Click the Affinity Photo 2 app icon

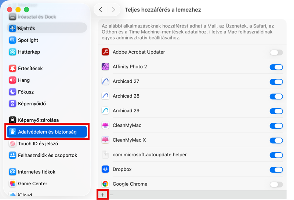(x=105, y=66)
